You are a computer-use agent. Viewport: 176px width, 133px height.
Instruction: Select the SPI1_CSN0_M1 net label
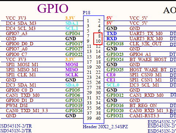(x=146, y=75)
